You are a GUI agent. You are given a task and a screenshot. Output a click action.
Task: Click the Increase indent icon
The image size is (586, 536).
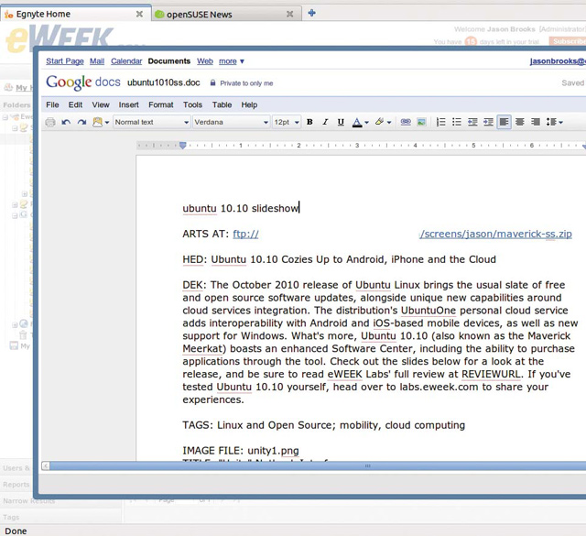(488, 122)
